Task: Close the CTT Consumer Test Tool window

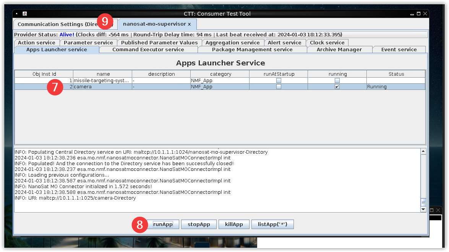Action: point(425,14)
